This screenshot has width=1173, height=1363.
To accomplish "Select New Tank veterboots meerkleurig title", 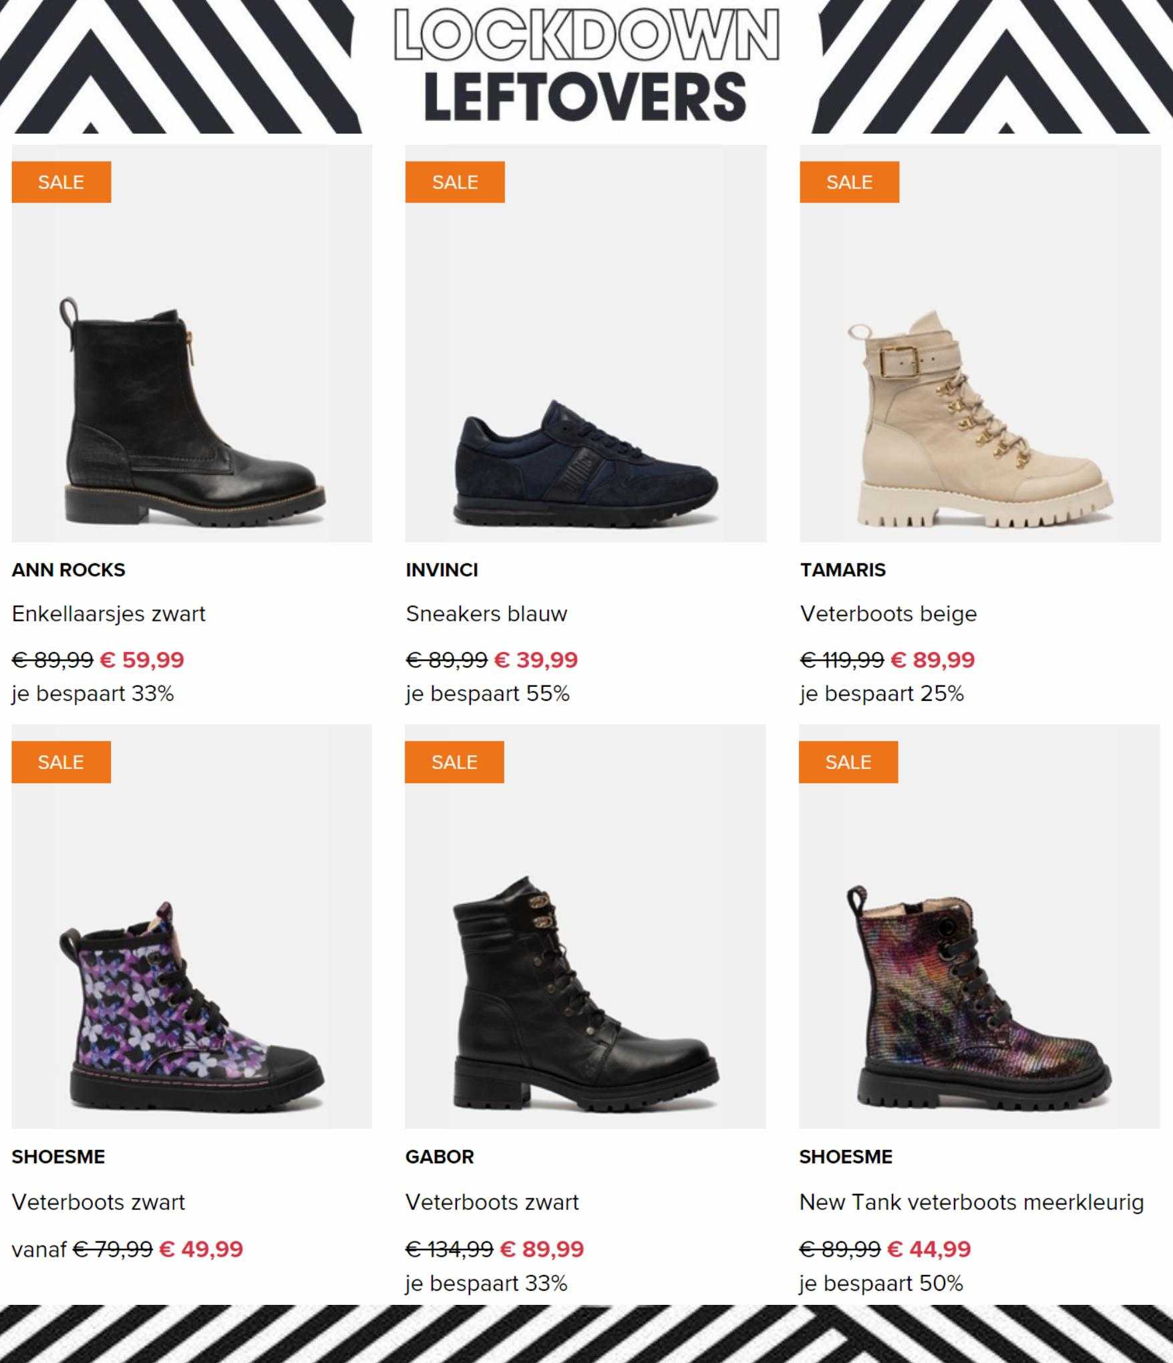I will (x=972, y=1203).
